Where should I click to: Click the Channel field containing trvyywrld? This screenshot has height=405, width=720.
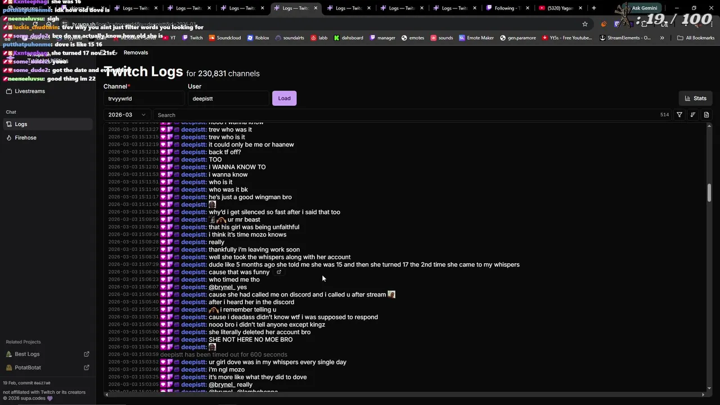point(143,98)
